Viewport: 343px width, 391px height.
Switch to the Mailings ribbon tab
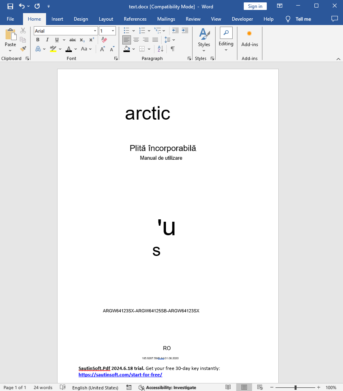166,19
